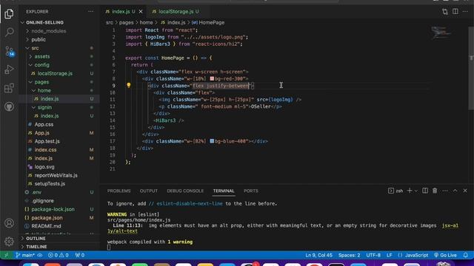Image resolution: width=474 pixels, height=266 pixels.
Task: Change indentation Spaces: 2
Action: coord(349,255)
